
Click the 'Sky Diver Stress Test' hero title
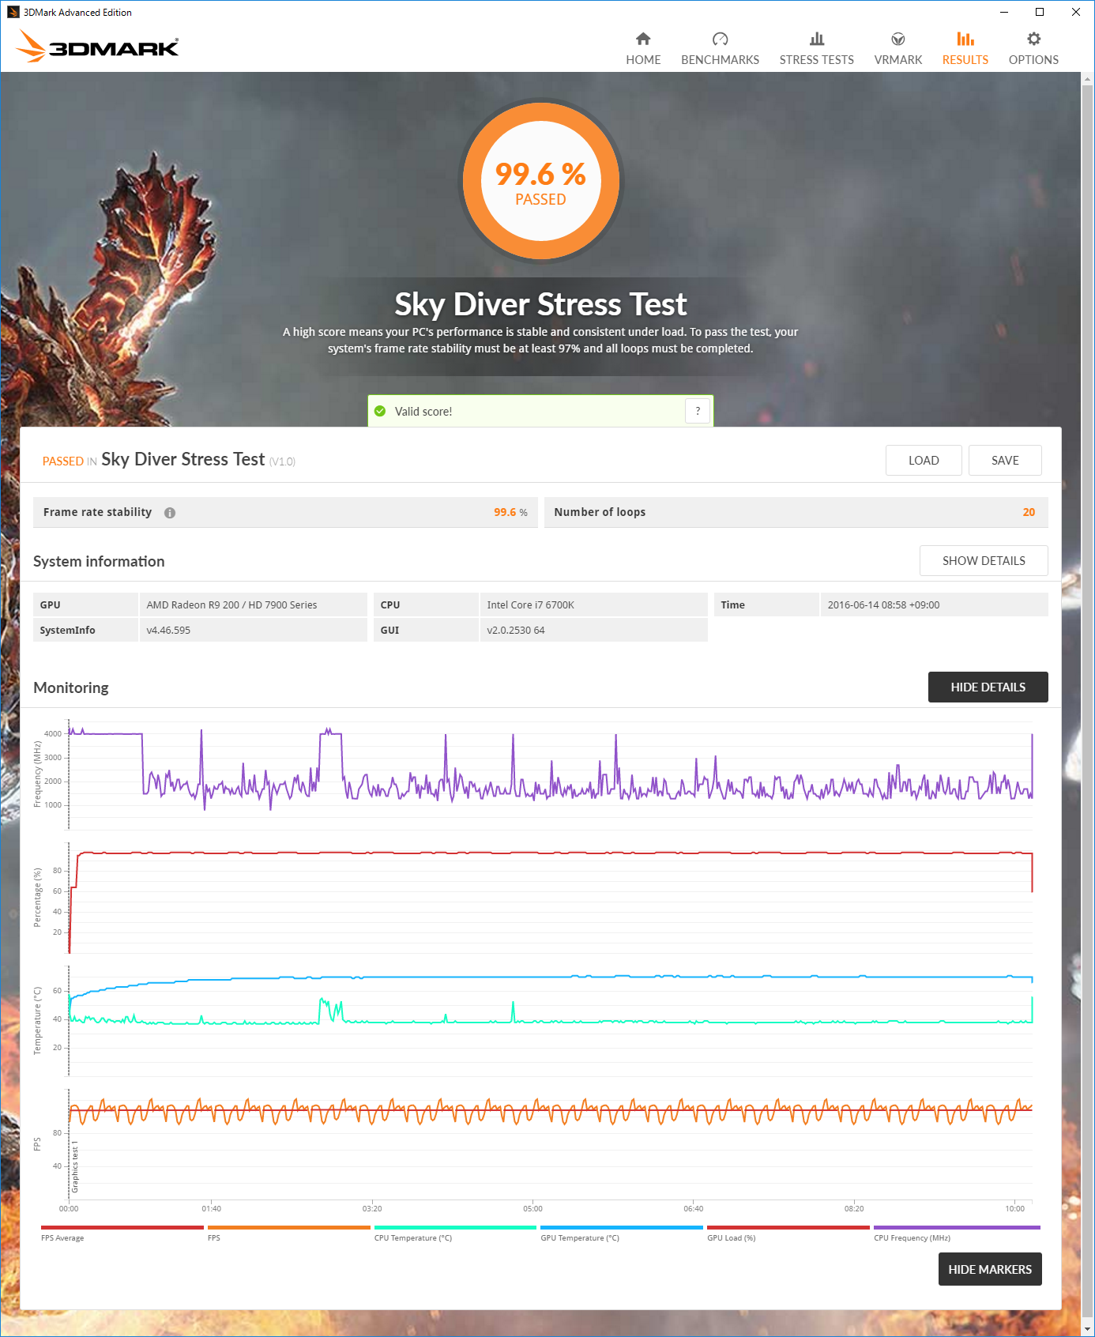pyautogui.click(x=541, y=304)
